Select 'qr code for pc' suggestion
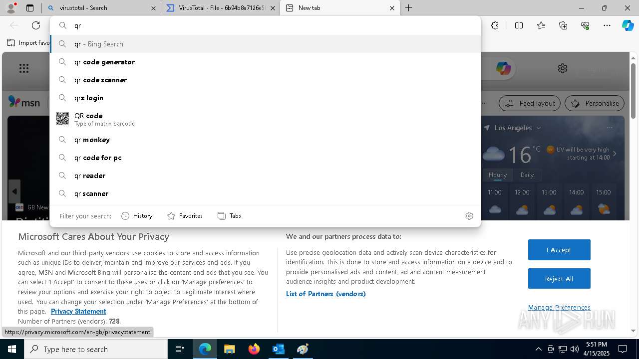The image size is (639, 359). coord(265,158)
